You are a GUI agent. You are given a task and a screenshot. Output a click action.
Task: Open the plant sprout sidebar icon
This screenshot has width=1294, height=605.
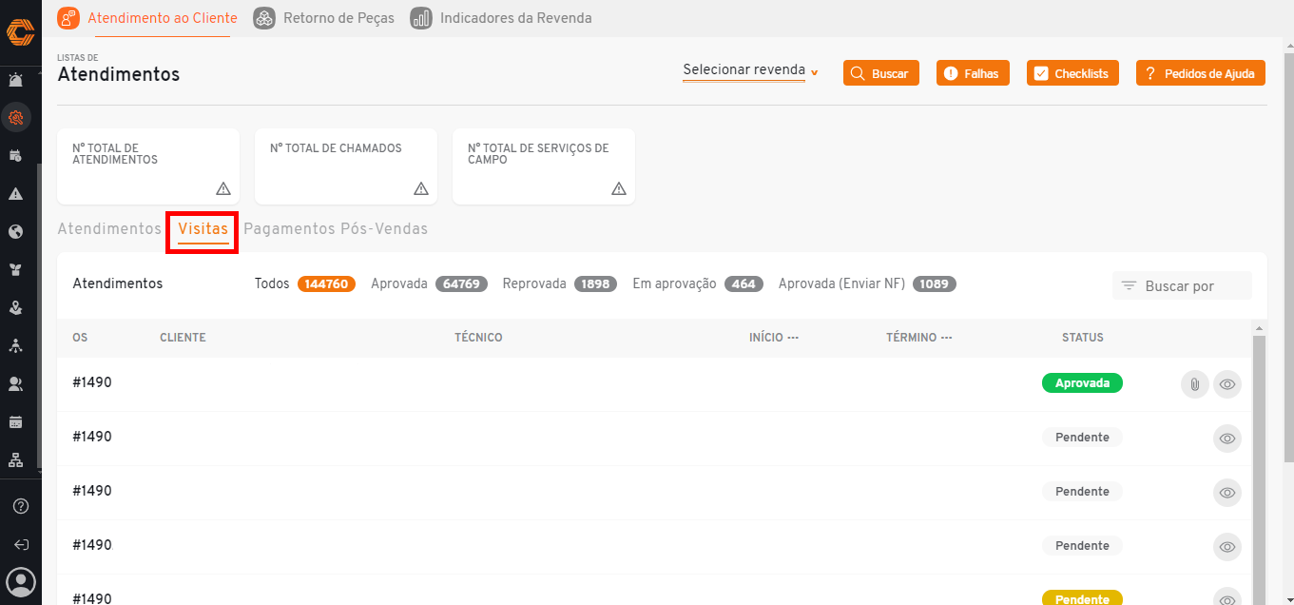[x=16, y=269]
